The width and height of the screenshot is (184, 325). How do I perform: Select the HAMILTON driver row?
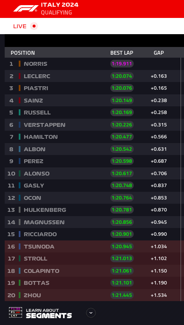[x=92, y=137]
